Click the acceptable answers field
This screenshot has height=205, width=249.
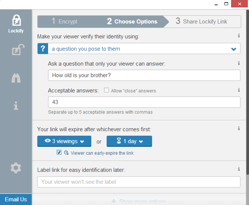[x=144, y=102]
